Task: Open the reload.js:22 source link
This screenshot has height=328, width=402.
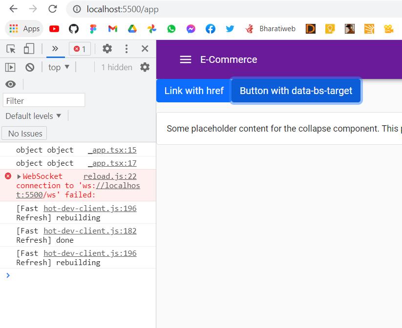Action: pos(110,176)
